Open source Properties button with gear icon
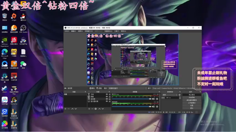The image size is (236, 132). [x=92, y=88]
